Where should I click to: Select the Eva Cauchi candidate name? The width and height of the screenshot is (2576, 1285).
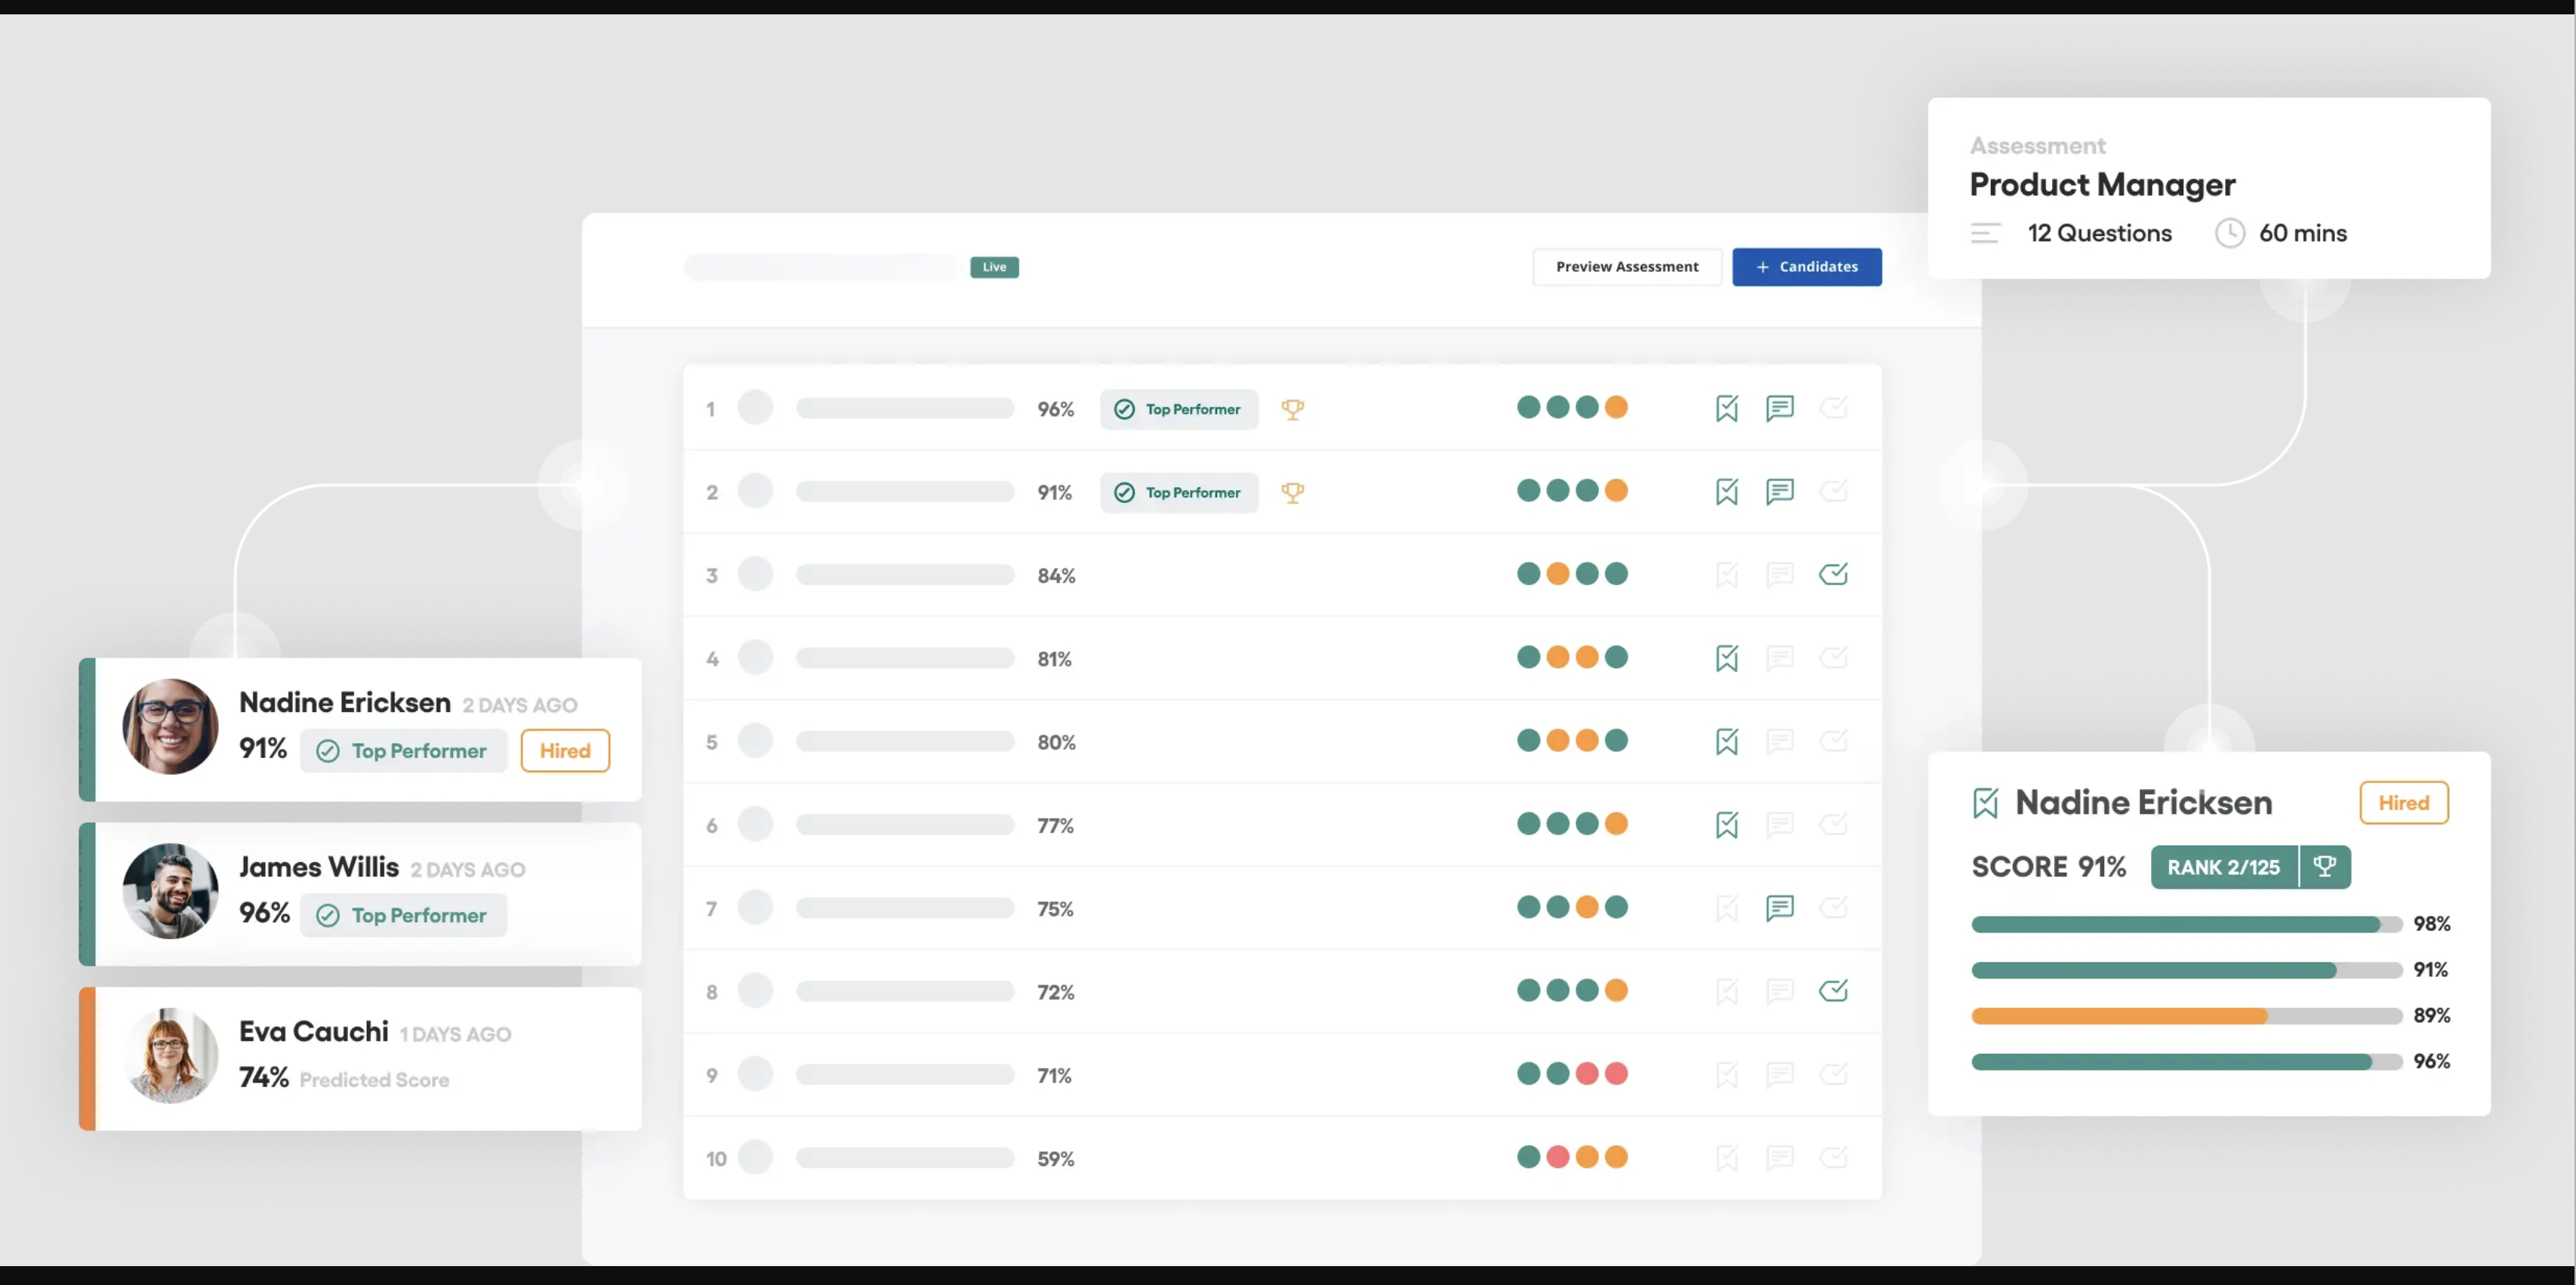click(x=314, y=1032)
